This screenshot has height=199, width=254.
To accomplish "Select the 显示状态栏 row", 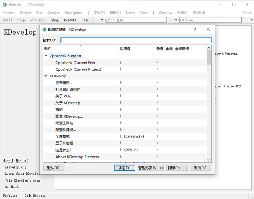I will (125, 143).
